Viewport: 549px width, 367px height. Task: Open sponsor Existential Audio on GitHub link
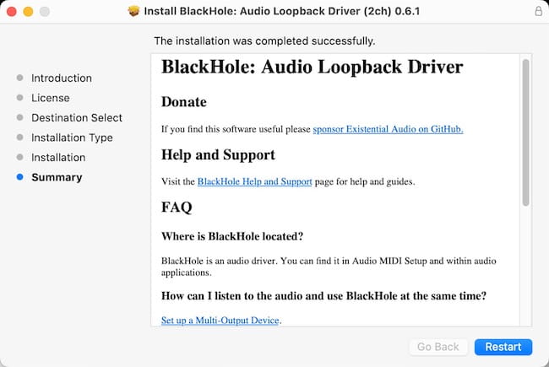388,129
